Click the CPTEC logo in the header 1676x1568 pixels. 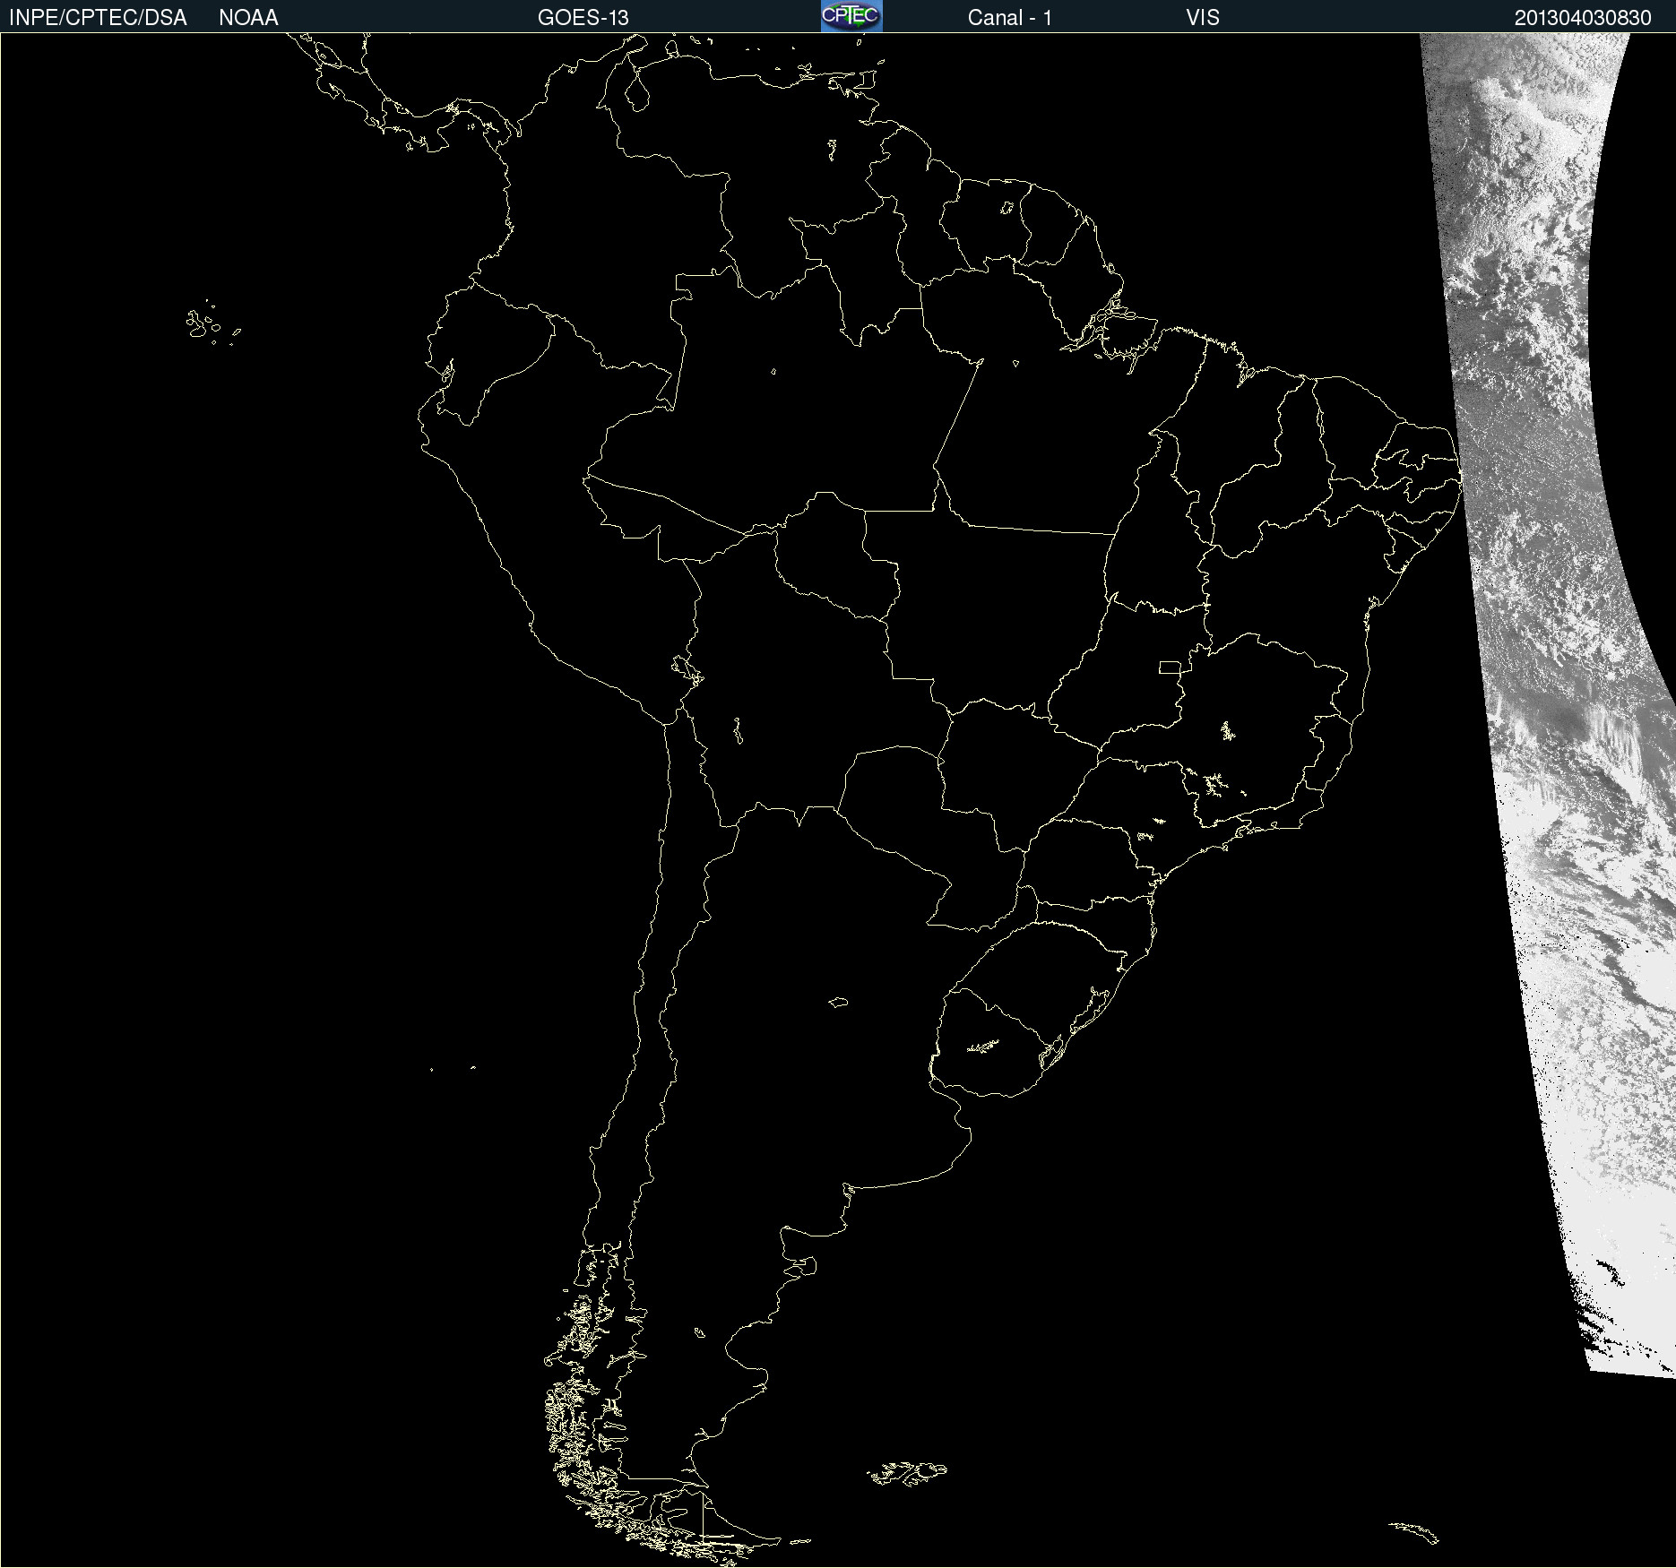click(851, 16)
